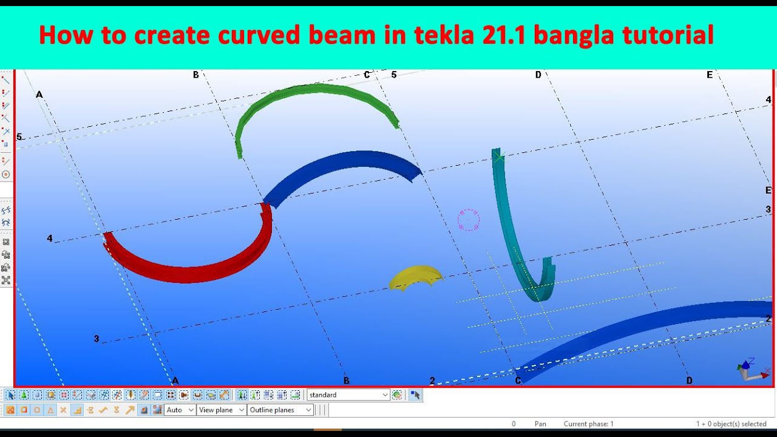Click the 'Pan' status bar text
Image resolution: width=777 pixels, height=437 pixels.
click(x=540, y=424)
